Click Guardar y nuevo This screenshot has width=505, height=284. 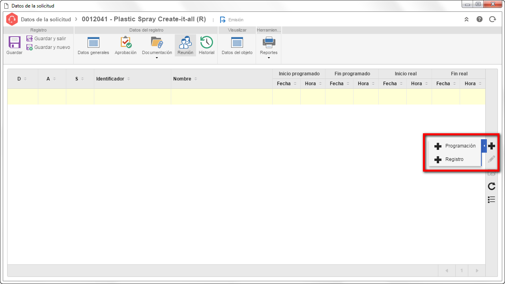(x=48, y=47)
